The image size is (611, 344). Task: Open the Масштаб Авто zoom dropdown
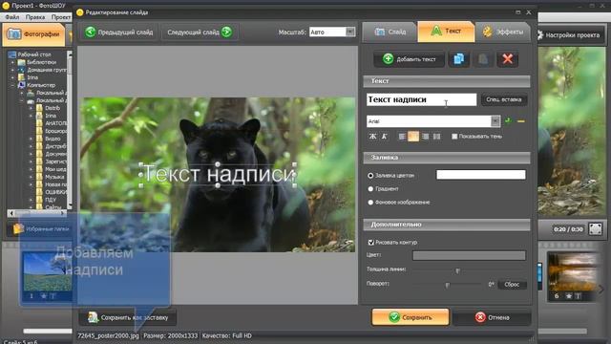tap(350, 32)
